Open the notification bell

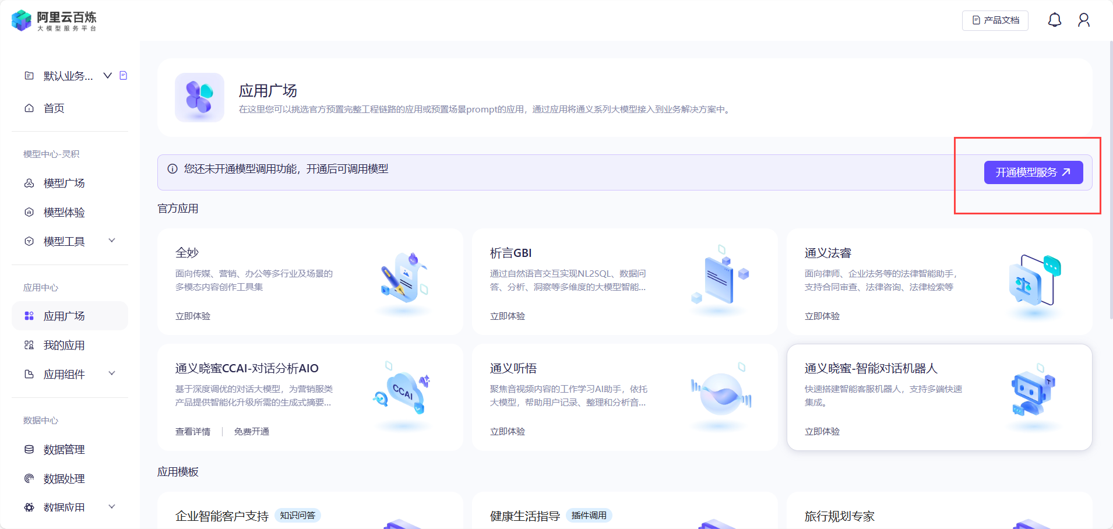pos(1055,20)
